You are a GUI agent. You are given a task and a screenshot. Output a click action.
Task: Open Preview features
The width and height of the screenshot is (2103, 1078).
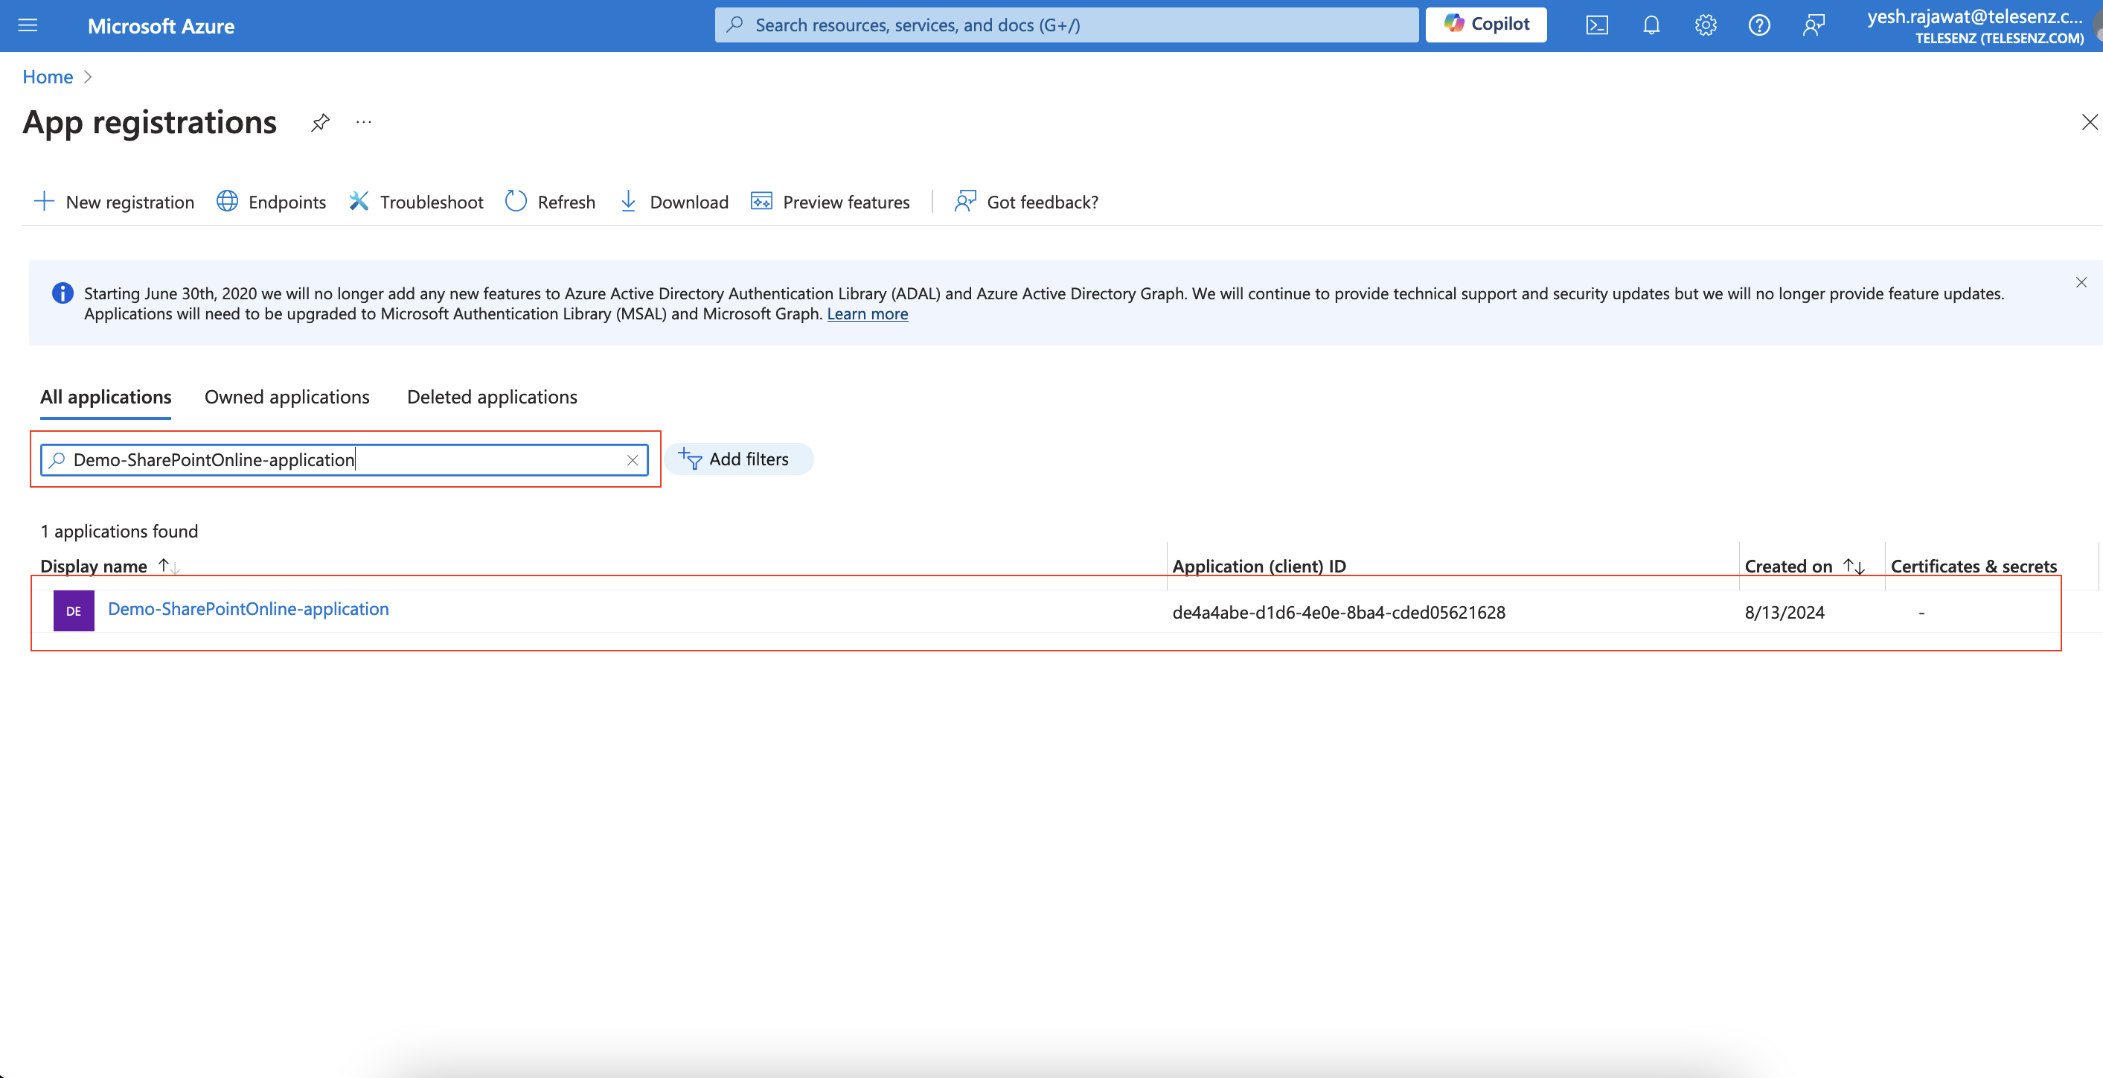830,202
